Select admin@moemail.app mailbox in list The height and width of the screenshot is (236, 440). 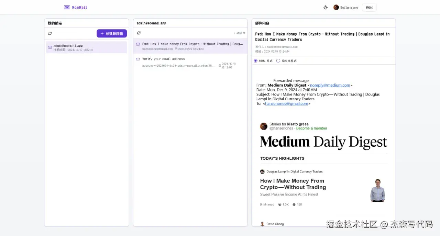point(87,47)
